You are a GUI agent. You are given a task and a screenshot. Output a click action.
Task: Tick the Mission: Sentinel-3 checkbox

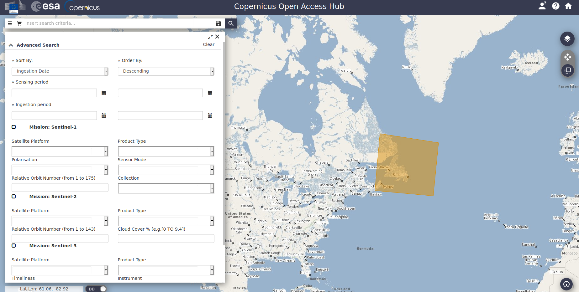pos(14,246)
